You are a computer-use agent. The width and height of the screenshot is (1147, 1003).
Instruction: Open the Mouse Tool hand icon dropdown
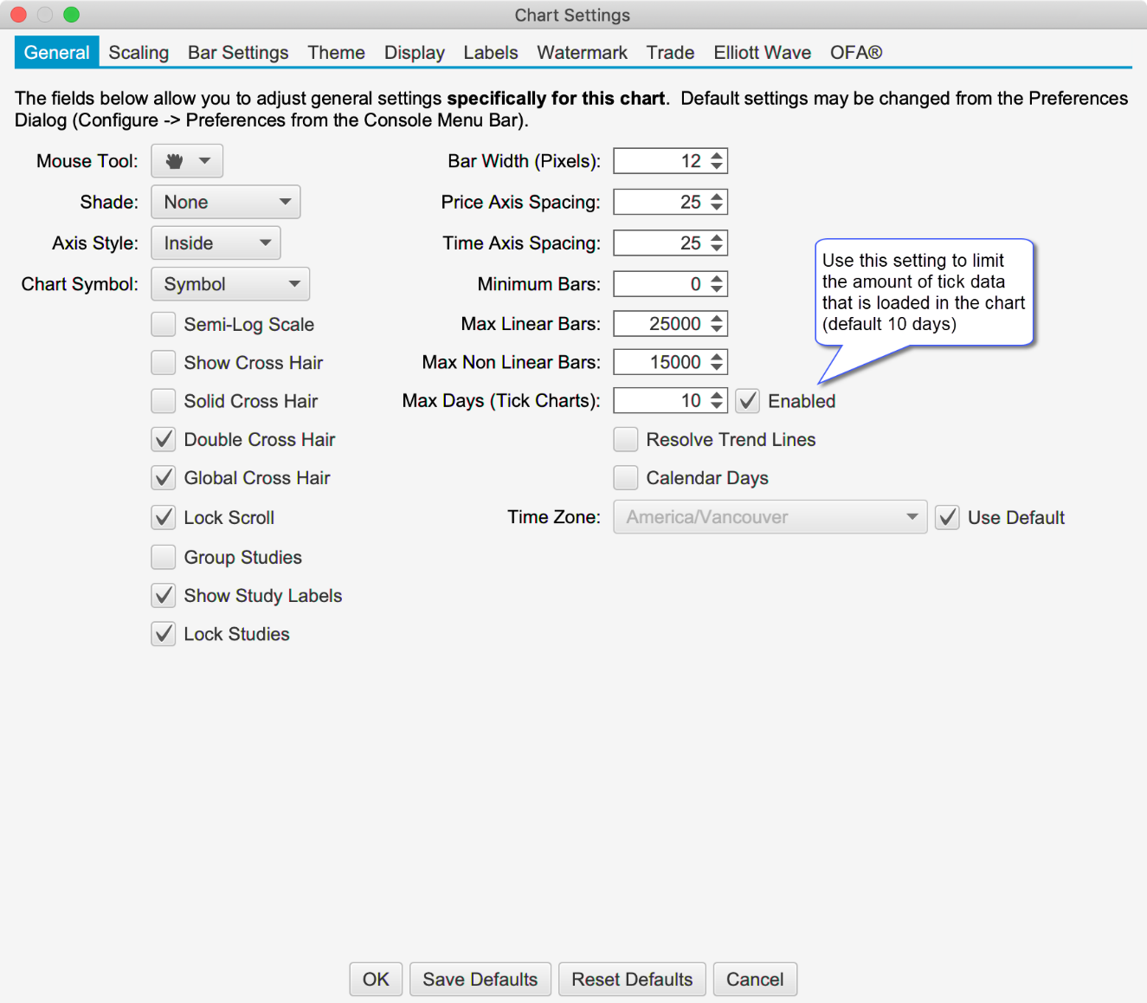coord(187,161)
